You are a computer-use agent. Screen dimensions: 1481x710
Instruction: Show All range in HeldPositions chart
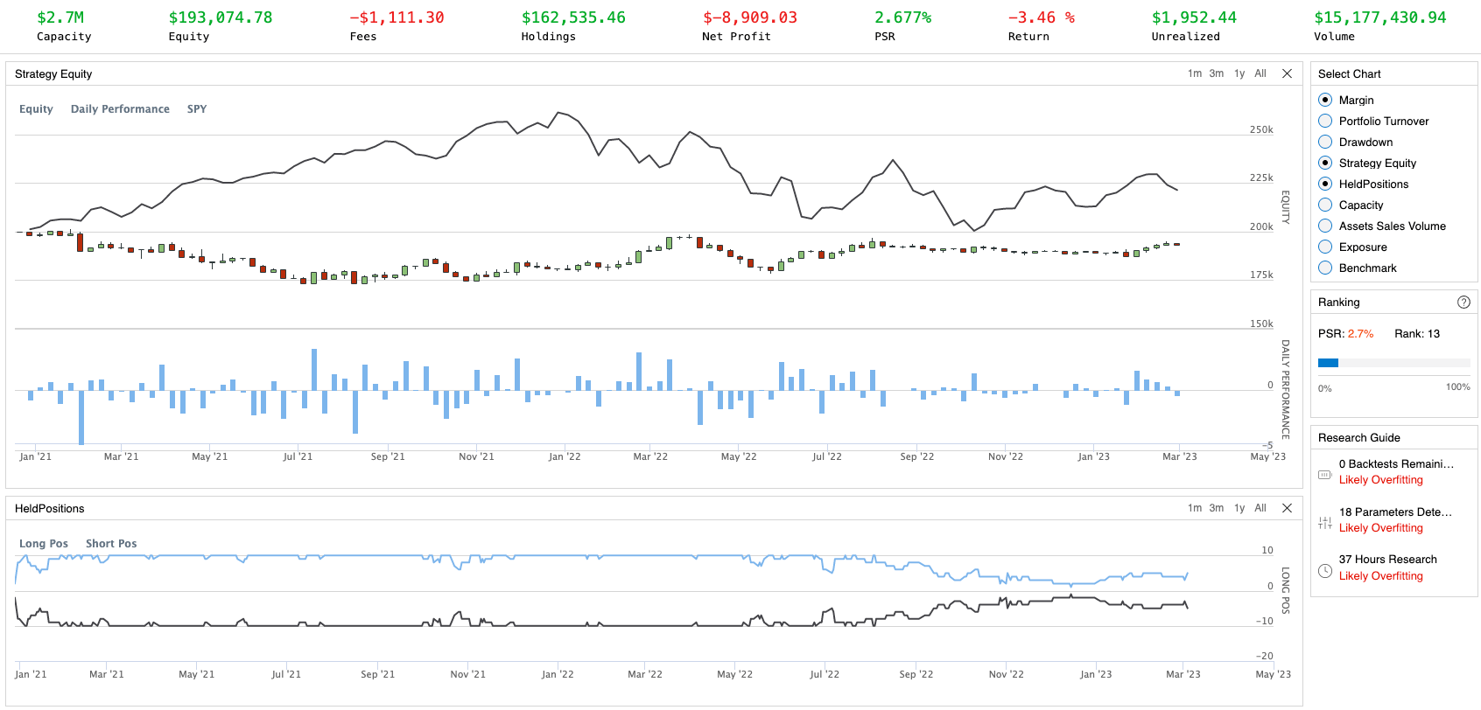pos(1260,508)
